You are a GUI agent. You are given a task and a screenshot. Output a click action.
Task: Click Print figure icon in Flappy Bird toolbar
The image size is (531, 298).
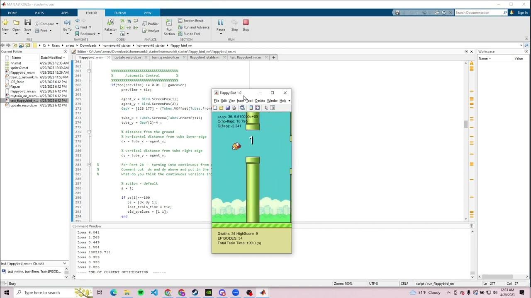(234, 108)
